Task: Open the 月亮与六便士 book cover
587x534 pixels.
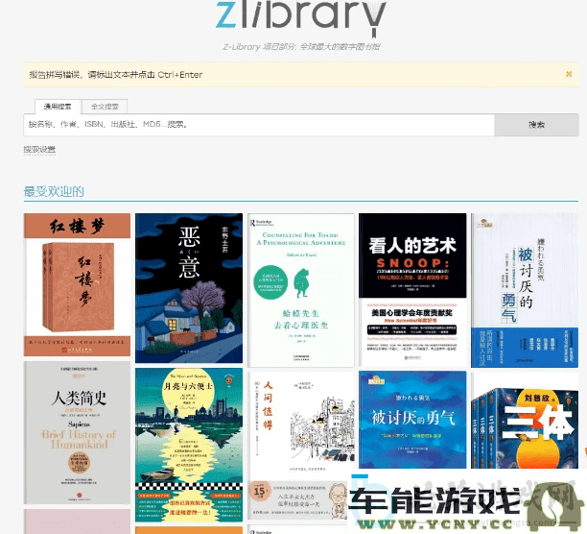Action: pyautogui.click(x=189, y=445)
